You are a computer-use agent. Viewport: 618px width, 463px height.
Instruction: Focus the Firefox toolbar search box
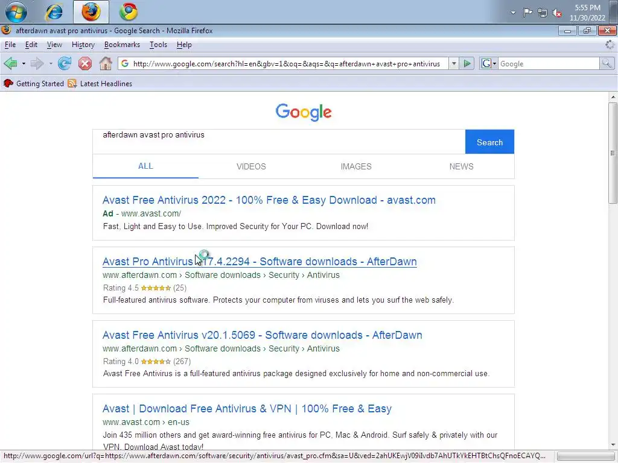point(549,64)
